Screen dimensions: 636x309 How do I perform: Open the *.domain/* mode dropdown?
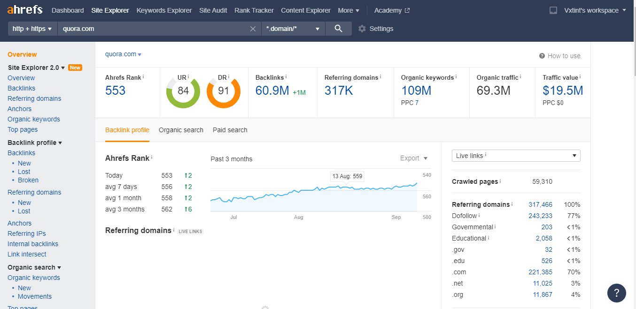point(293,29)
